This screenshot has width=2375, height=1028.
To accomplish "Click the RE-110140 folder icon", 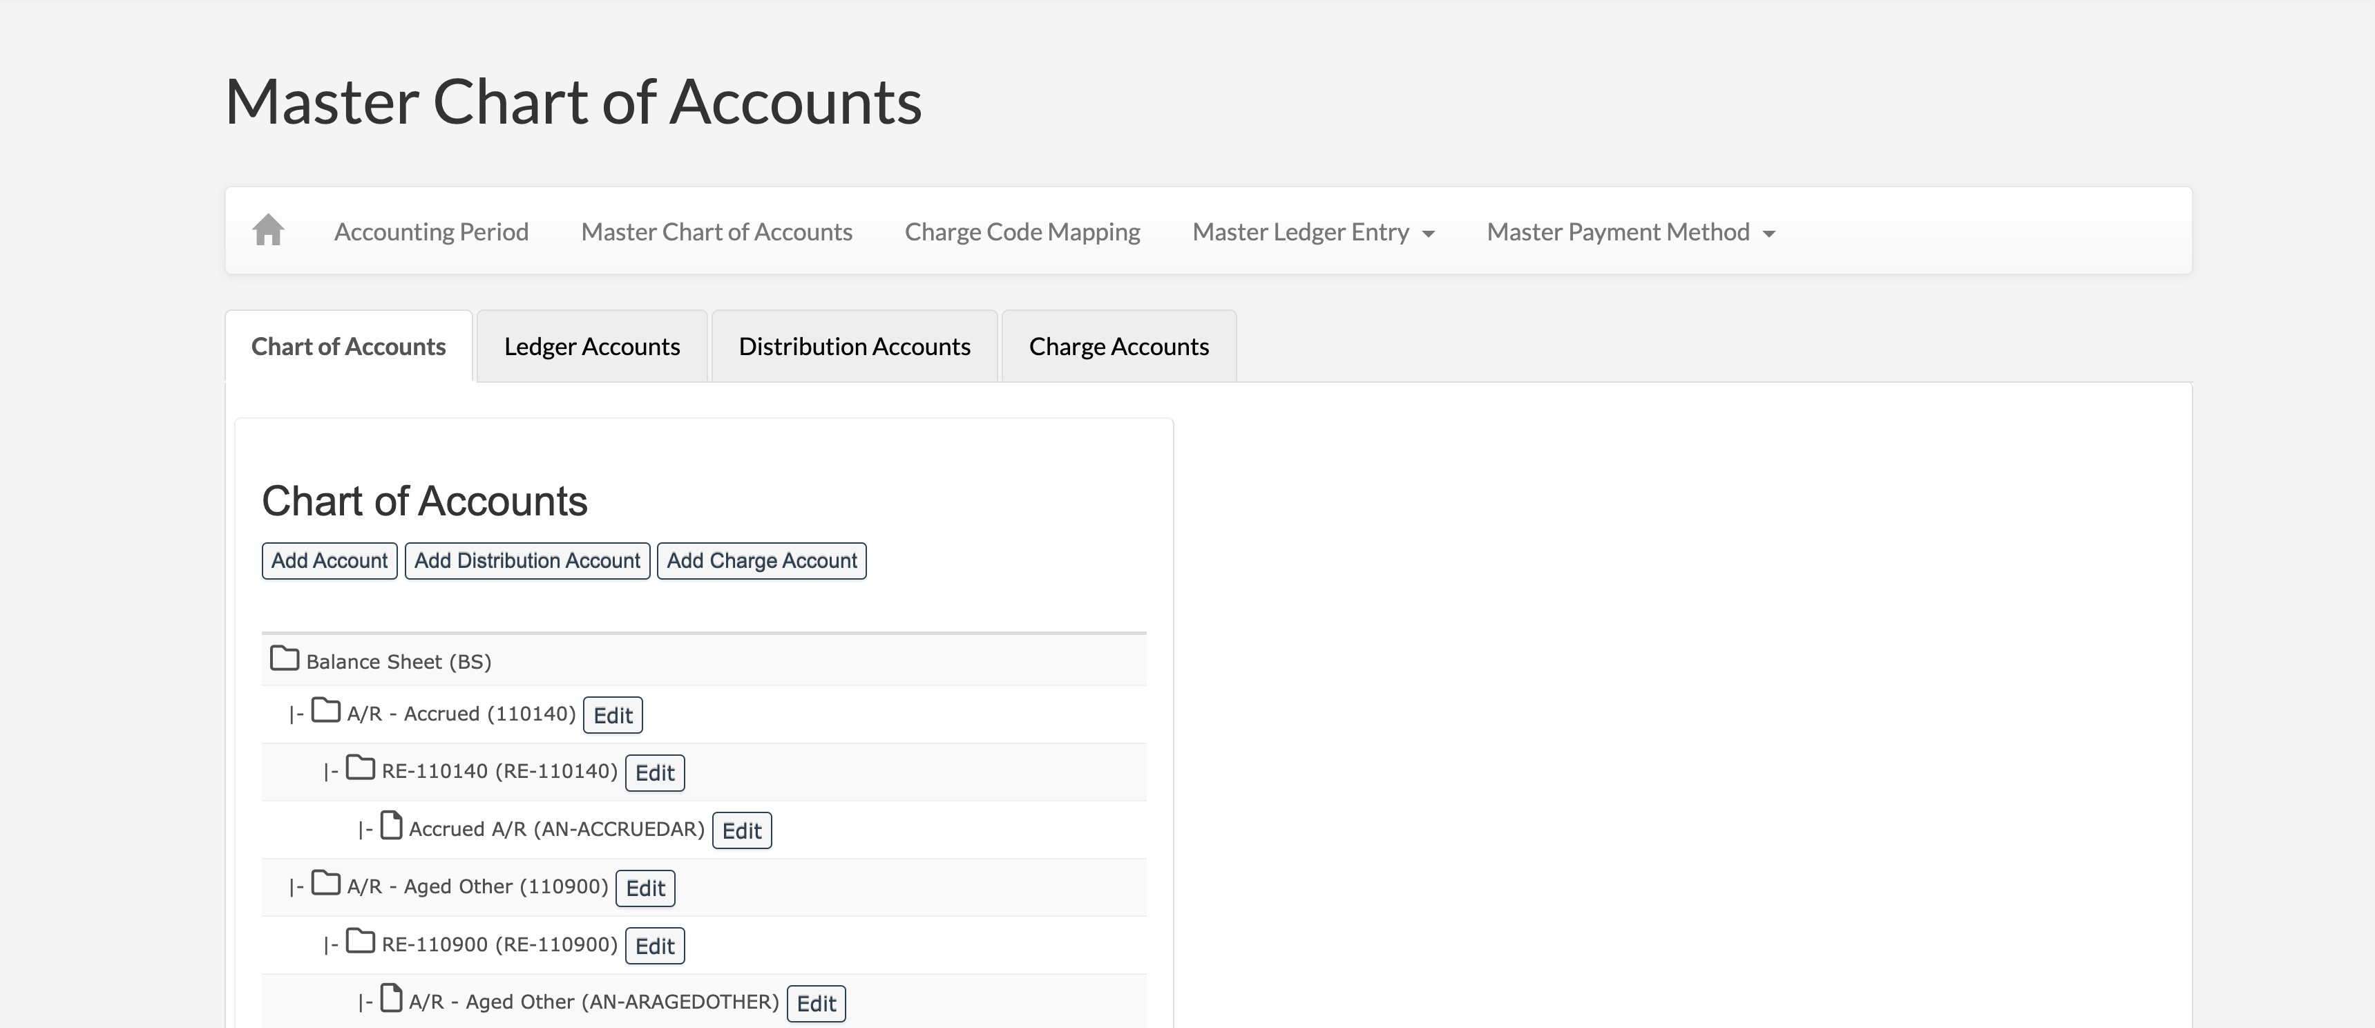I will pyautogui.click(x=361, y=769).
